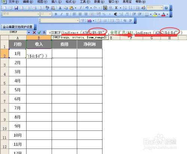Image resolution: width=187 pixels, height=154 pixels.
Task: Click the Copy icon
Action: pos(66,8)
